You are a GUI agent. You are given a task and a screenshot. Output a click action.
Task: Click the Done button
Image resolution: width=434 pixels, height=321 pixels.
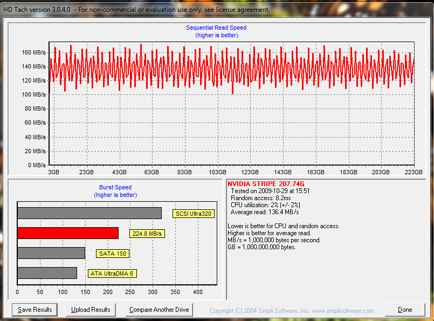click(405, 310)
